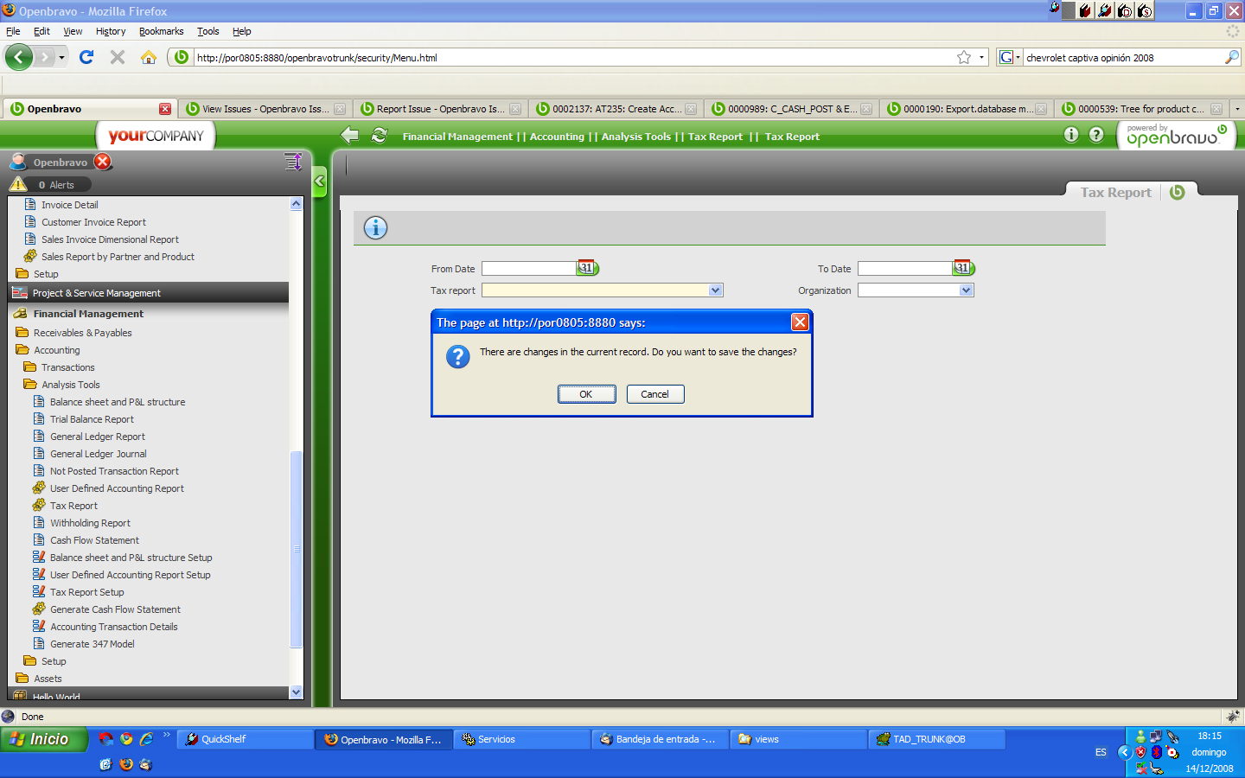The image size is (1245, 778).
Task: Open the Tax report dropdown
Action: point(715,290)
